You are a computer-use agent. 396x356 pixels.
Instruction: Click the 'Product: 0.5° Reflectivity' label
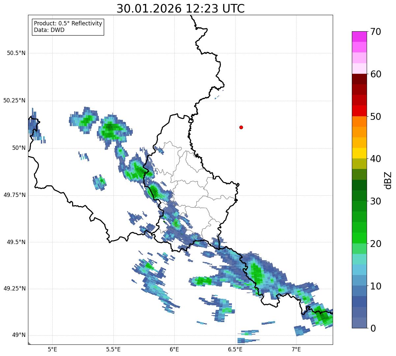[68, 23]
